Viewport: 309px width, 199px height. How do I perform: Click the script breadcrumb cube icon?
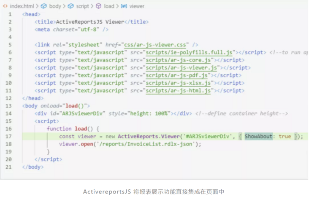pyautogui.click(x=70, y=6)
